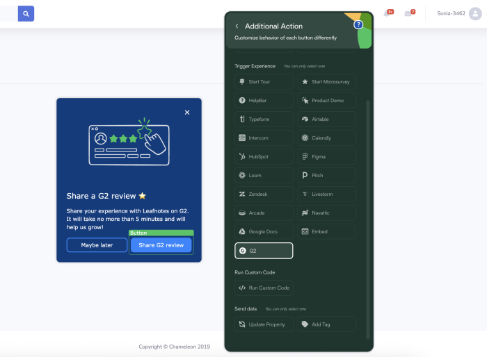Select the Google Docs option
The image size is (487, 357).
(x=264, y=232)
